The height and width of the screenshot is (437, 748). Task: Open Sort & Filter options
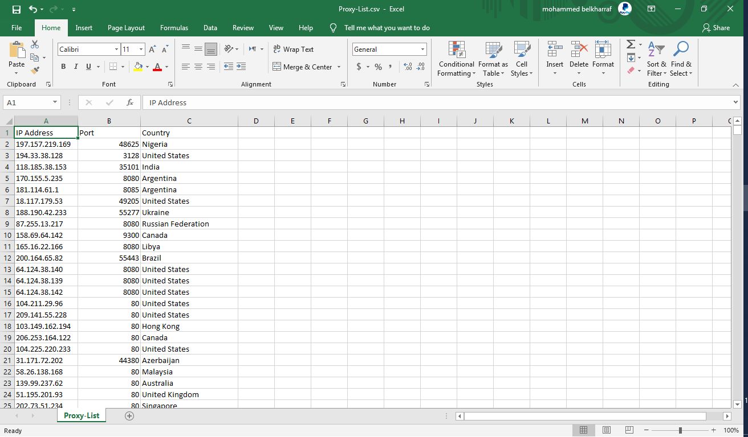click(x=656, y=59)
